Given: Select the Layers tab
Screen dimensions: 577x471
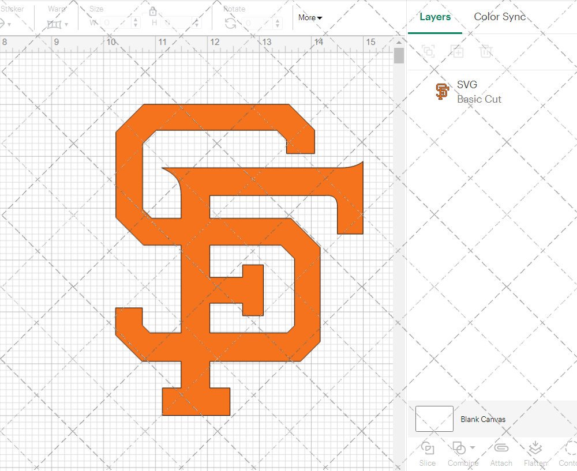Looking at the screenshot, I should tap(435, 17).
